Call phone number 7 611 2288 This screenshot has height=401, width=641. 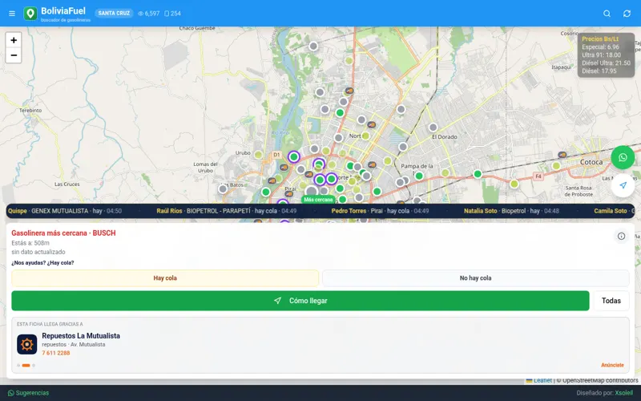56,353
